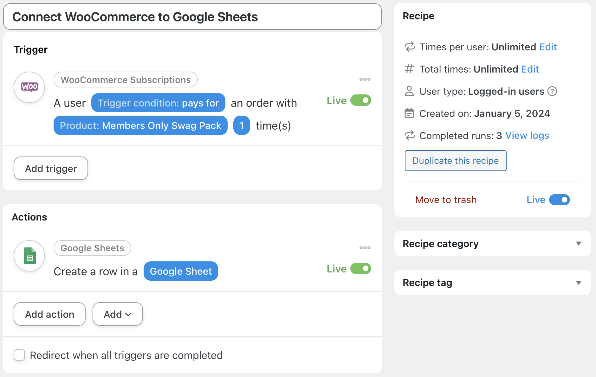Open the Add dropdown next to Add action
The height and width of the screenshot is (377, 596).
(118, 314)
